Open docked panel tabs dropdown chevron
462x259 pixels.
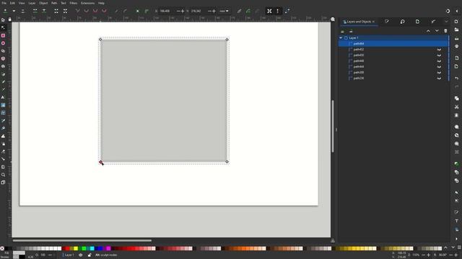pos(446,22)
